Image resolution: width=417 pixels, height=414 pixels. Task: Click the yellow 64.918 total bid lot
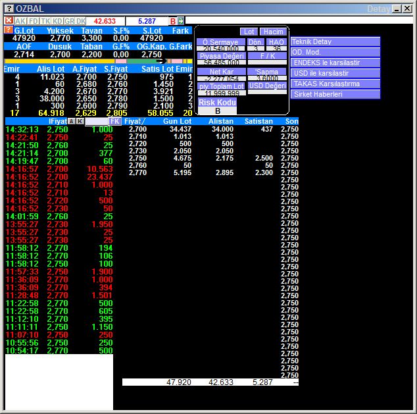pos(51,113)
